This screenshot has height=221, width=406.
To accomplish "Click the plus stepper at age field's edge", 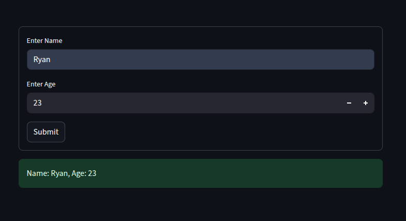I will pos(365,103).
